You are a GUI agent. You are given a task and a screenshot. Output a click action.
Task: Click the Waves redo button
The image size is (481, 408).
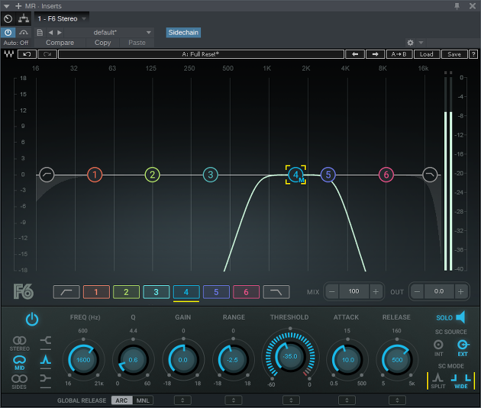(47, 54)
